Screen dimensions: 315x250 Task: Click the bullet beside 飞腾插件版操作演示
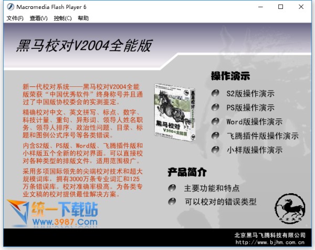click(215, 136)
